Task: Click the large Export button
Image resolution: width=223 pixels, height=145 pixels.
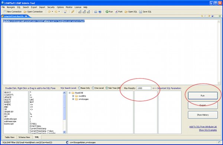Action: [203, 105]
